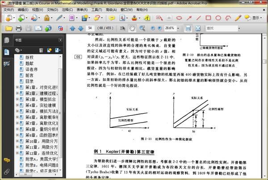Open the 编辑(E) menu

pyautogui.click(x=23, y=10)
